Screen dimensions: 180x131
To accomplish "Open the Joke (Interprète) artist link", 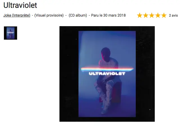I will [x=17, y=15].
